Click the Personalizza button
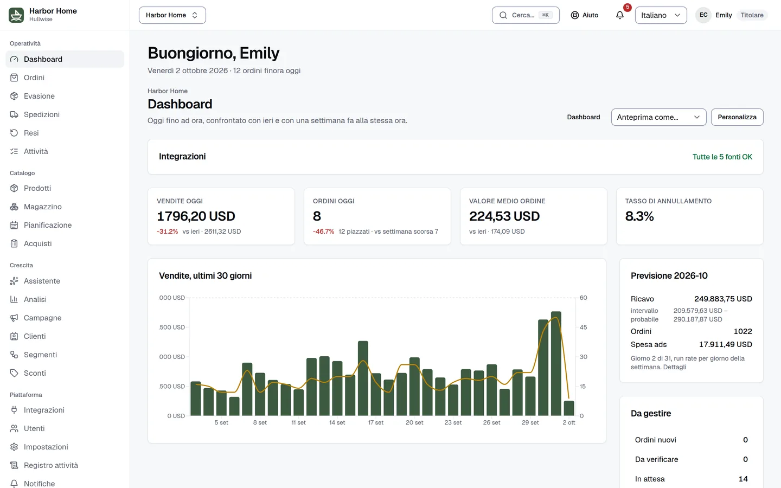781x488 pixels. pos(737,117)
